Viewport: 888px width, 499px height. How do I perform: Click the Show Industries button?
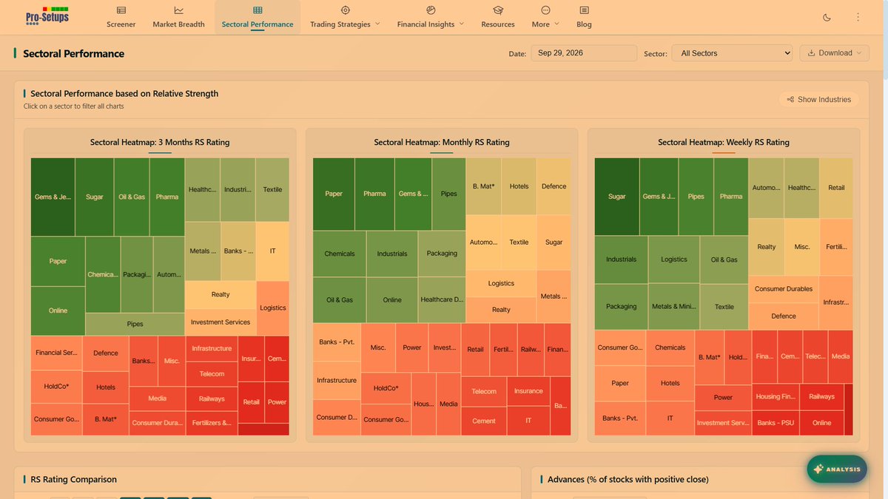click(x=818, y=99)
